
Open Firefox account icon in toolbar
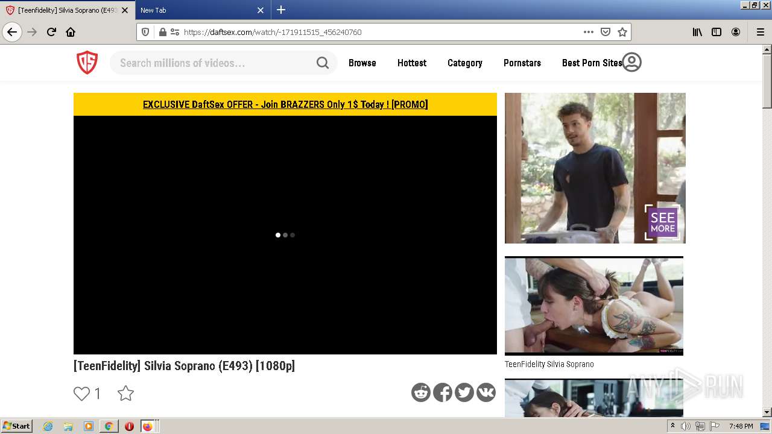736,32
